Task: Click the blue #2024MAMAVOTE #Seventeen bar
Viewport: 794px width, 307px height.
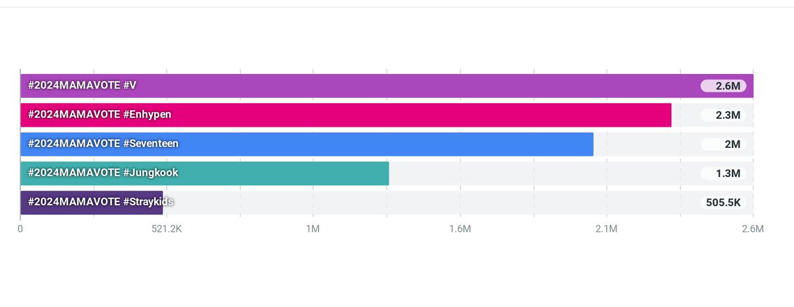Action: click(307, 144)
